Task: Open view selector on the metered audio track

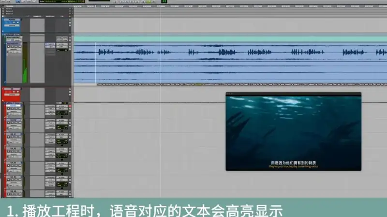Action: 14,50
